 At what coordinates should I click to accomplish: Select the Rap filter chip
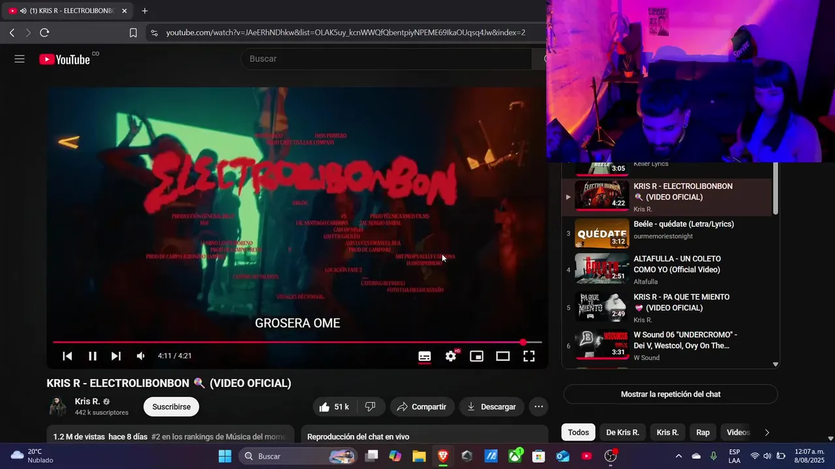point(703,433)
